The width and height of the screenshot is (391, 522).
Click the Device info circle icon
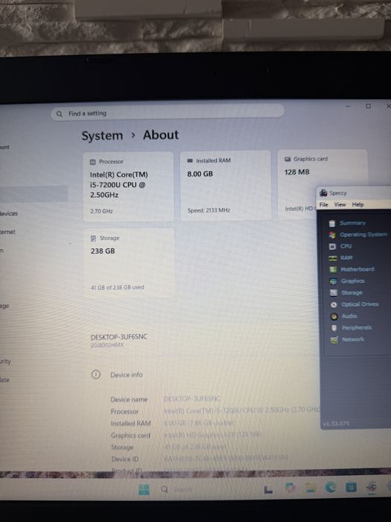[96, 374]
